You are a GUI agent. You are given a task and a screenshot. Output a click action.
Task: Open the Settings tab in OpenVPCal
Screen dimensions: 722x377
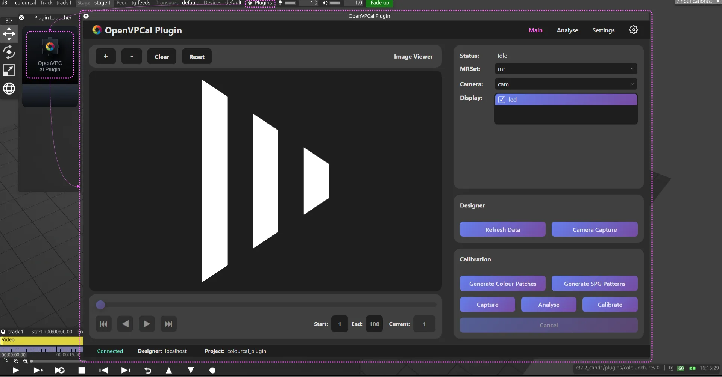click(603, 30)
